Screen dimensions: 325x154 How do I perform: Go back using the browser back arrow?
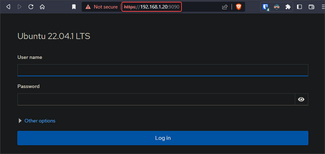point(8,7)
